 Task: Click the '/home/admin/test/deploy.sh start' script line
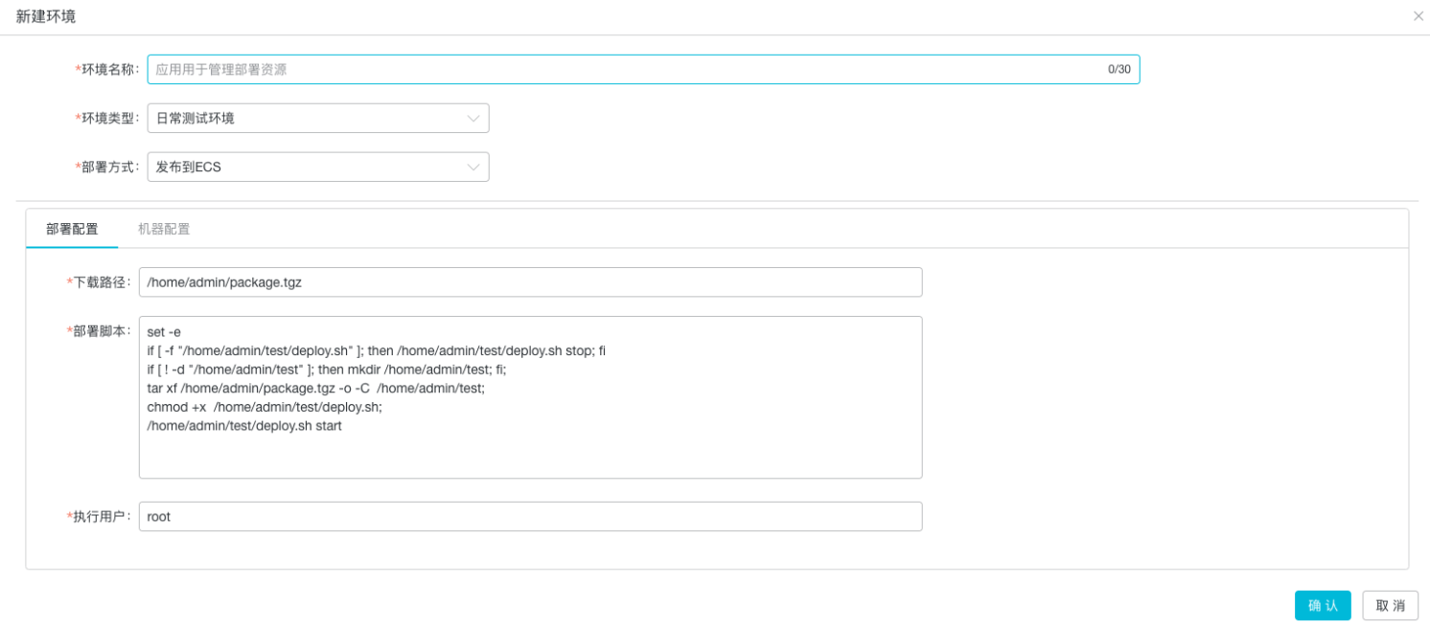(x=244, y=426)
